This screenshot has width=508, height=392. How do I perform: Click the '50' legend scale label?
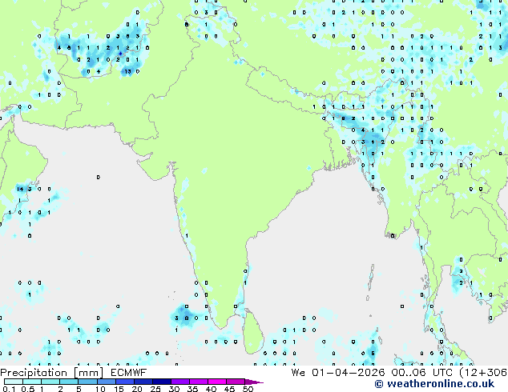(x=248, y=389)
